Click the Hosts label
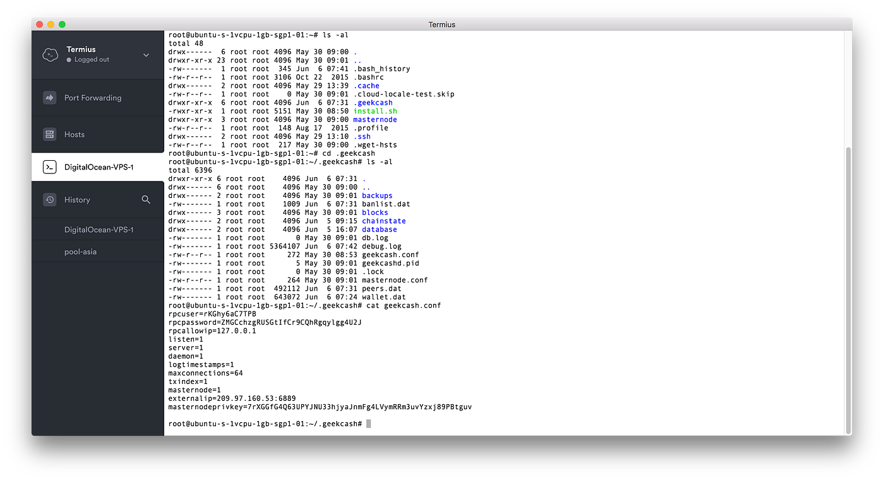The width and height of the screenshot is (884, 481). click(75, 134)
